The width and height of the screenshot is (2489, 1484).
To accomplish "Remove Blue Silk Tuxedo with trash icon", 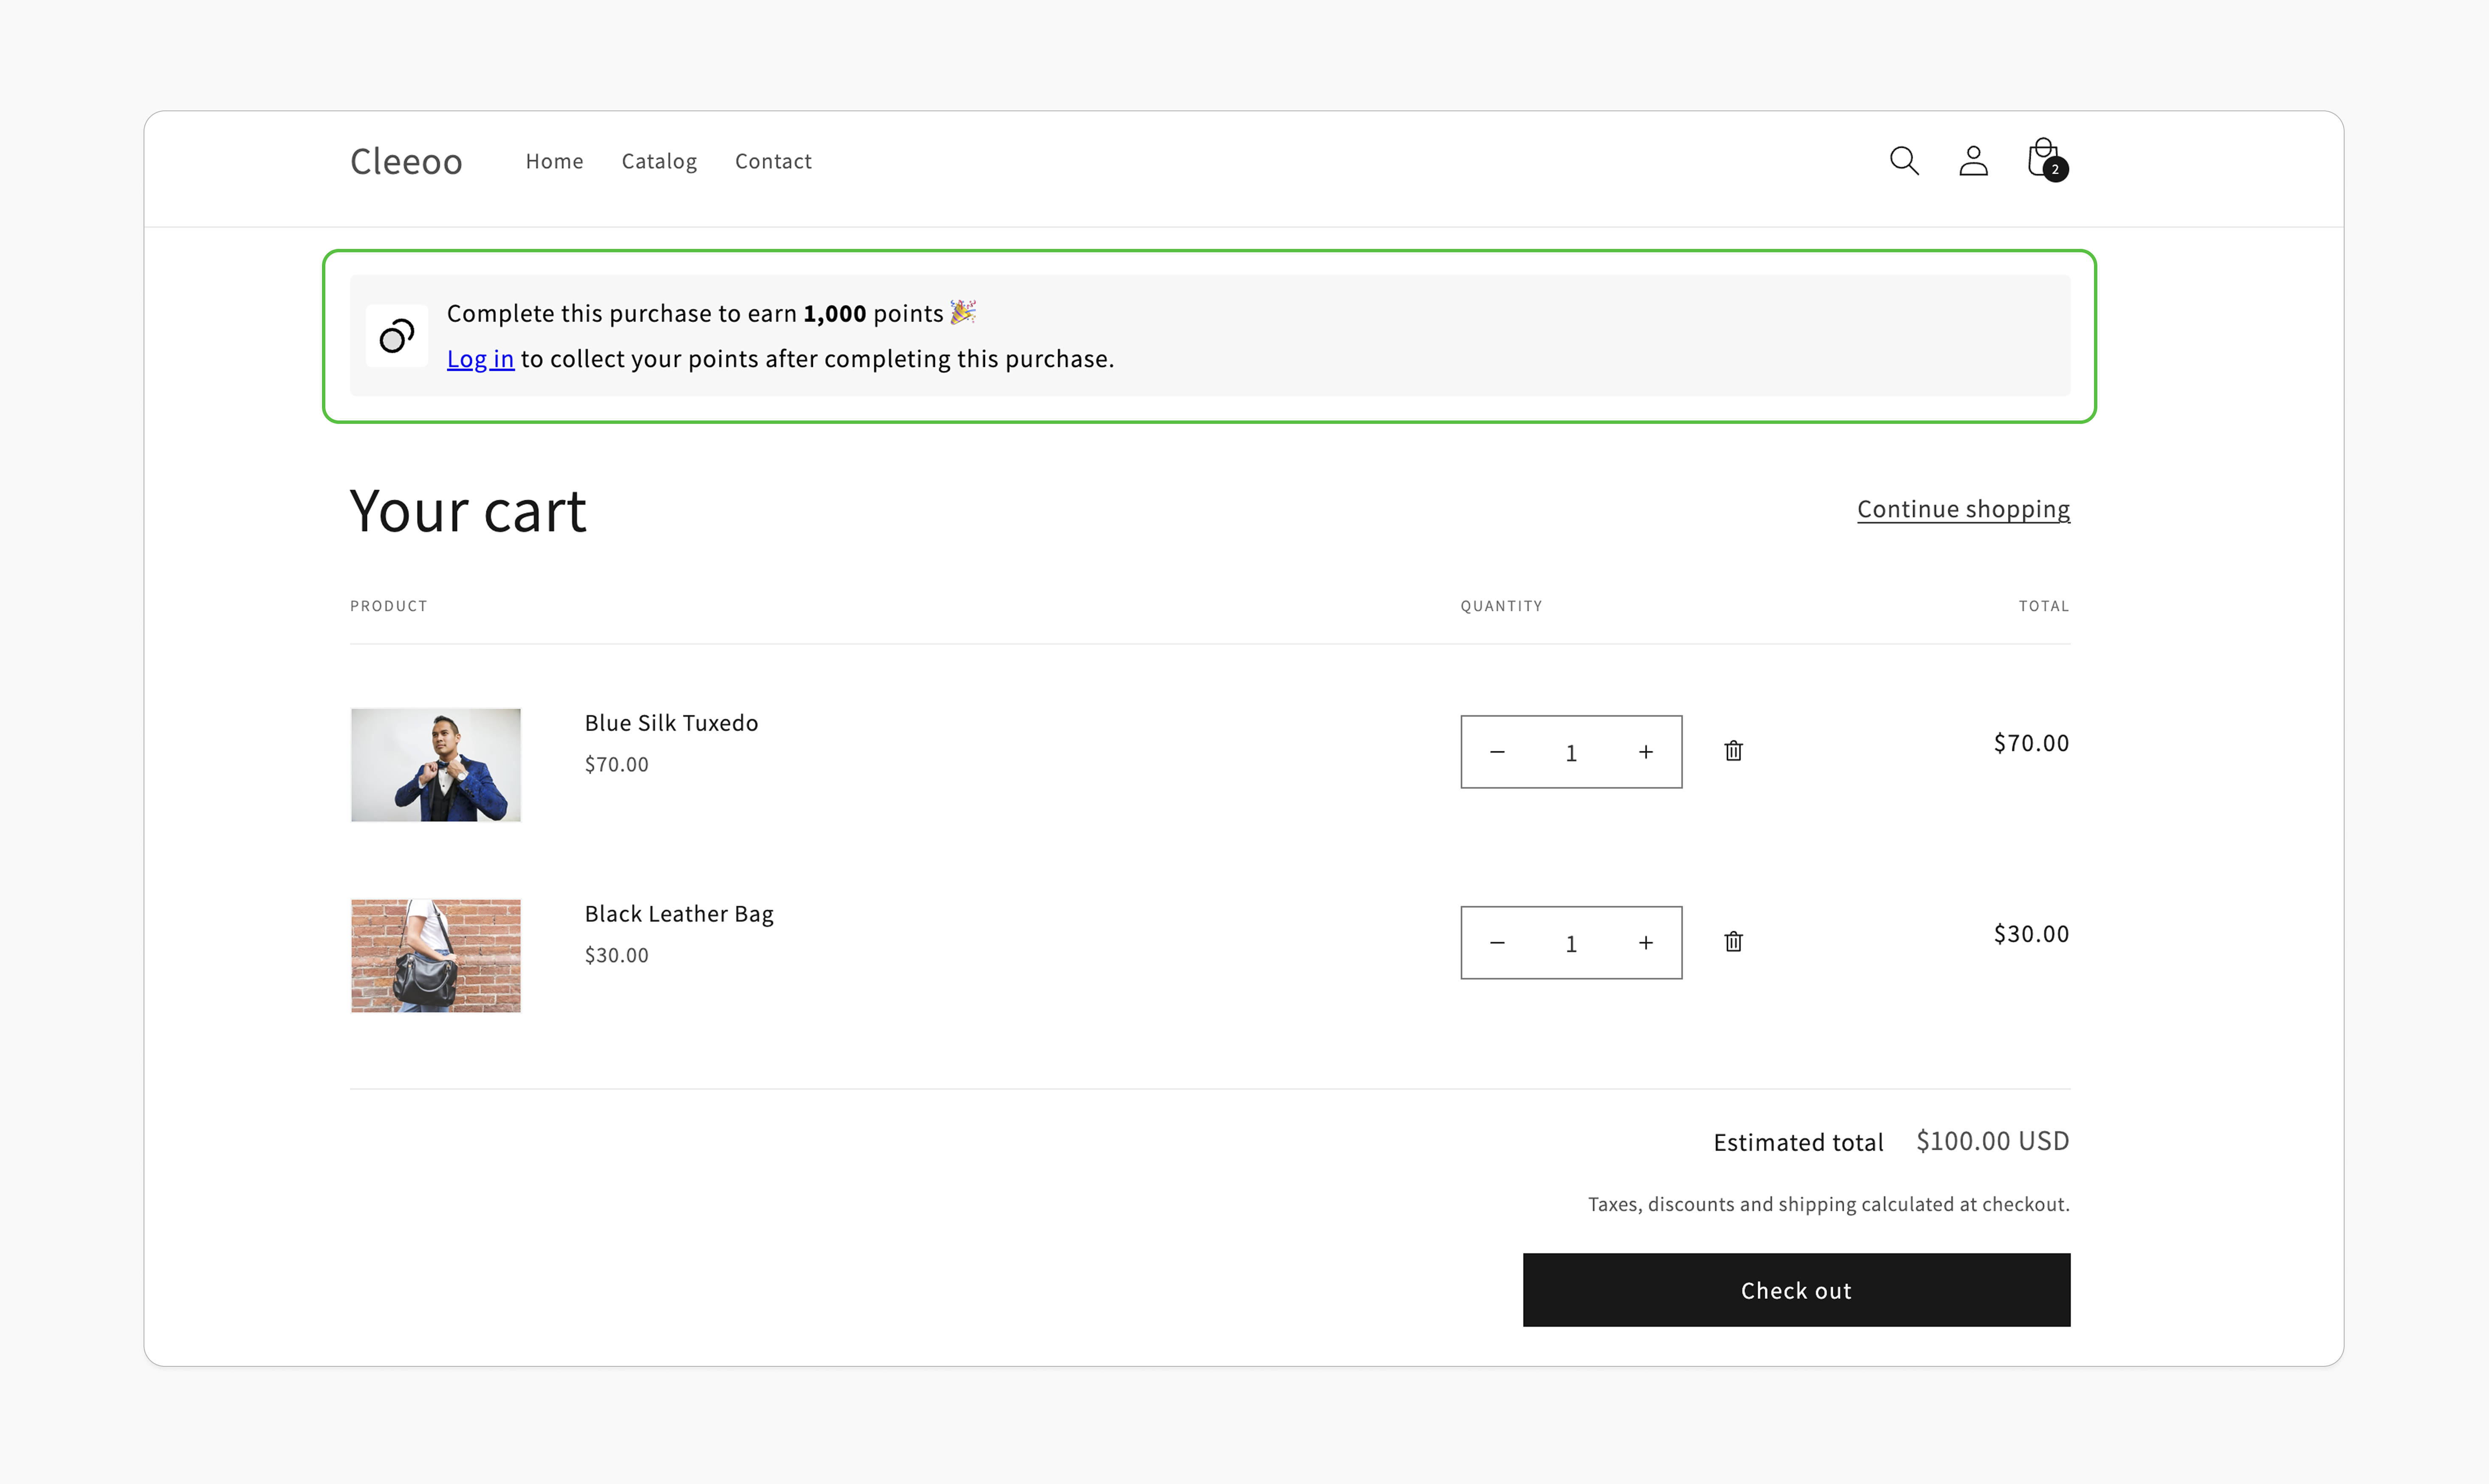I will [x=1734, y=751].
